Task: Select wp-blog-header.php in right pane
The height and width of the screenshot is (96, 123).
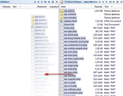Action: [75, 38]
